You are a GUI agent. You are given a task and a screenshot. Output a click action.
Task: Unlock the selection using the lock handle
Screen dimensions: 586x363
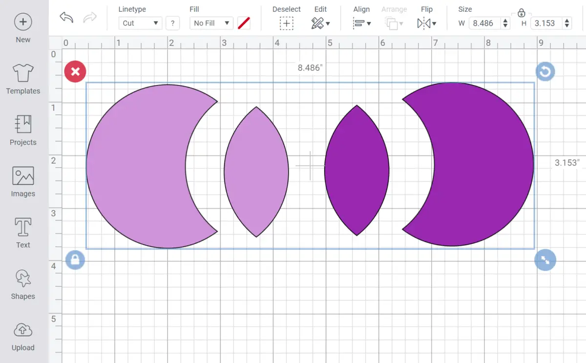pos(75,260)
